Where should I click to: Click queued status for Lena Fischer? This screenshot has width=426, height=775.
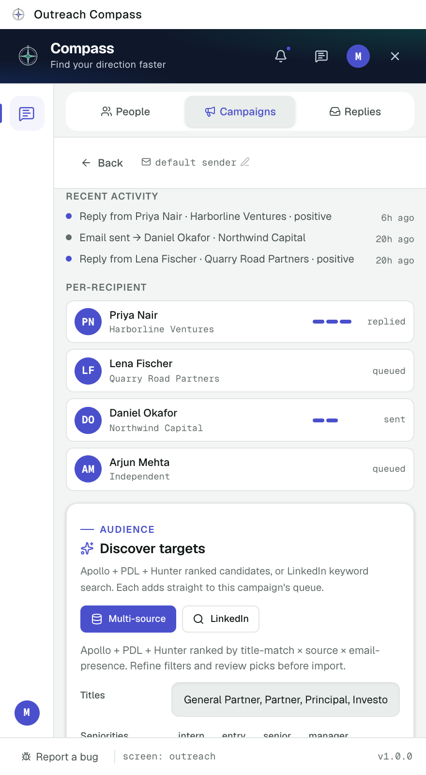pyautogui.click(x=389, y=371)
